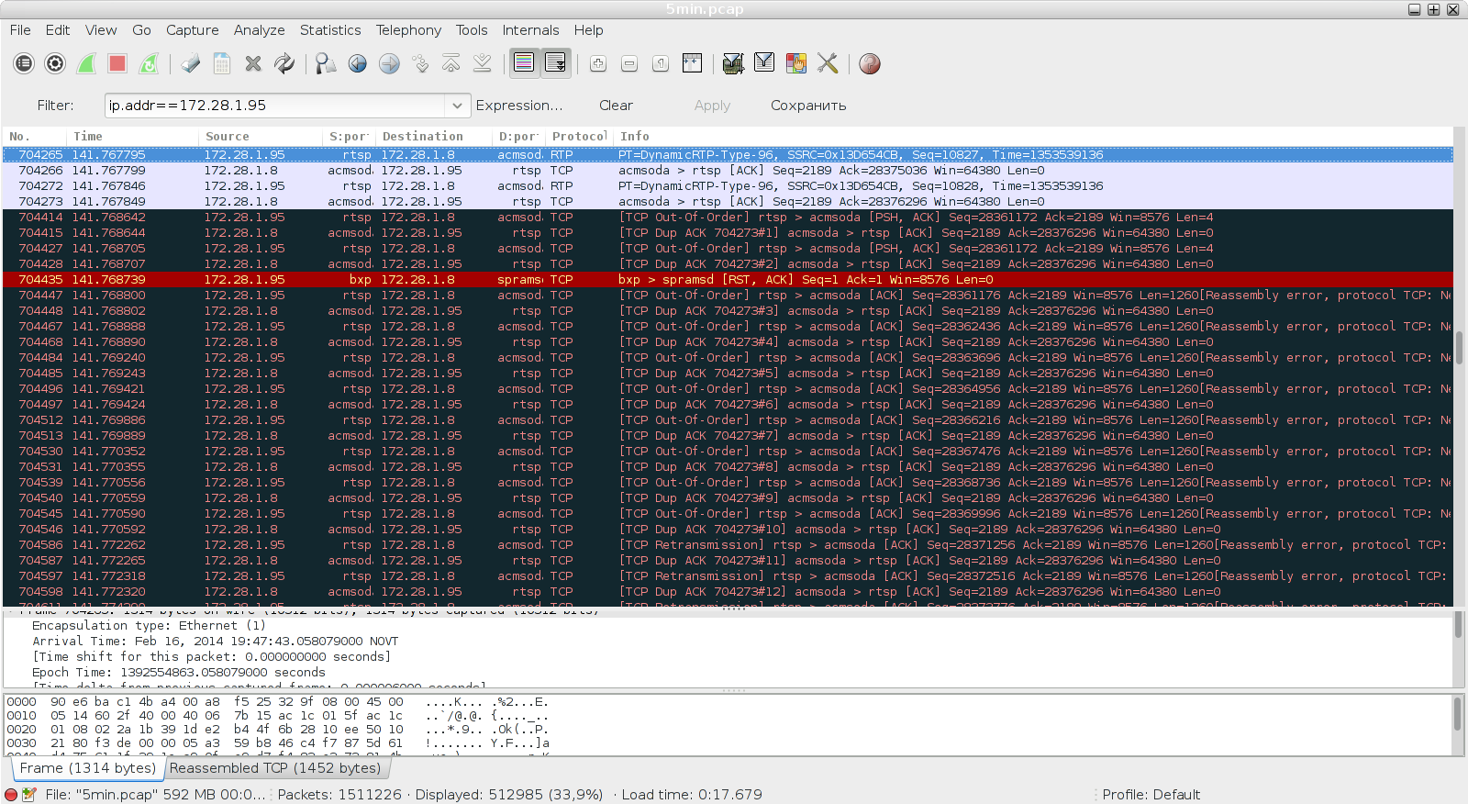Click the packet bytes pane scrollbar
The height and width of the screenshot is (804, 1468).
tap(1458, 725)
